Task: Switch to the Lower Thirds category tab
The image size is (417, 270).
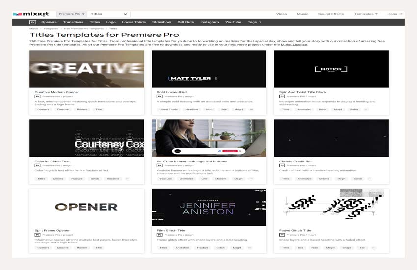Action: 133,22
